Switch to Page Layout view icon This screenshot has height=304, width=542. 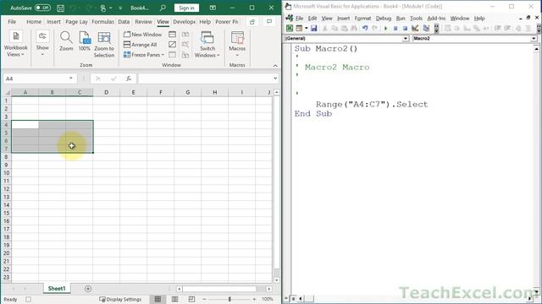[175, 299]
